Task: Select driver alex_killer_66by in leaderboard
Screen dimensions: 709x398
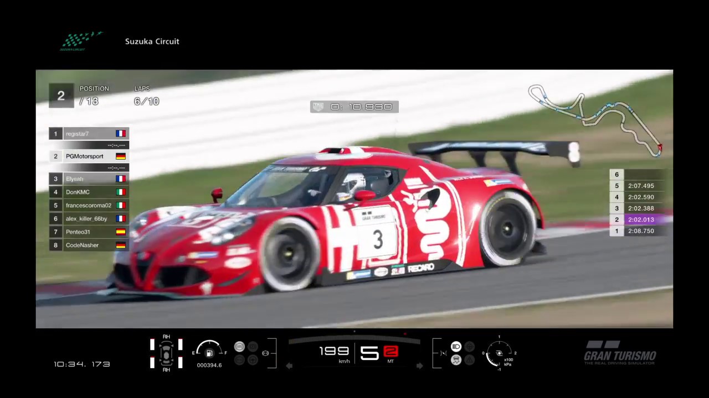Action: tap(89, 218)
